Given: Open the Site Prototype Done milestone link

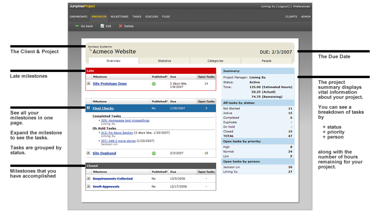Looking at the screenshot, I should point(110,83).
